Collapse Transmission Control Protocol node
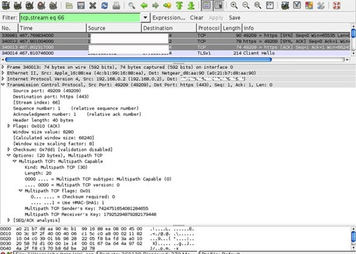This screenshot has height=254, width=356. click(x=3, y=85)
